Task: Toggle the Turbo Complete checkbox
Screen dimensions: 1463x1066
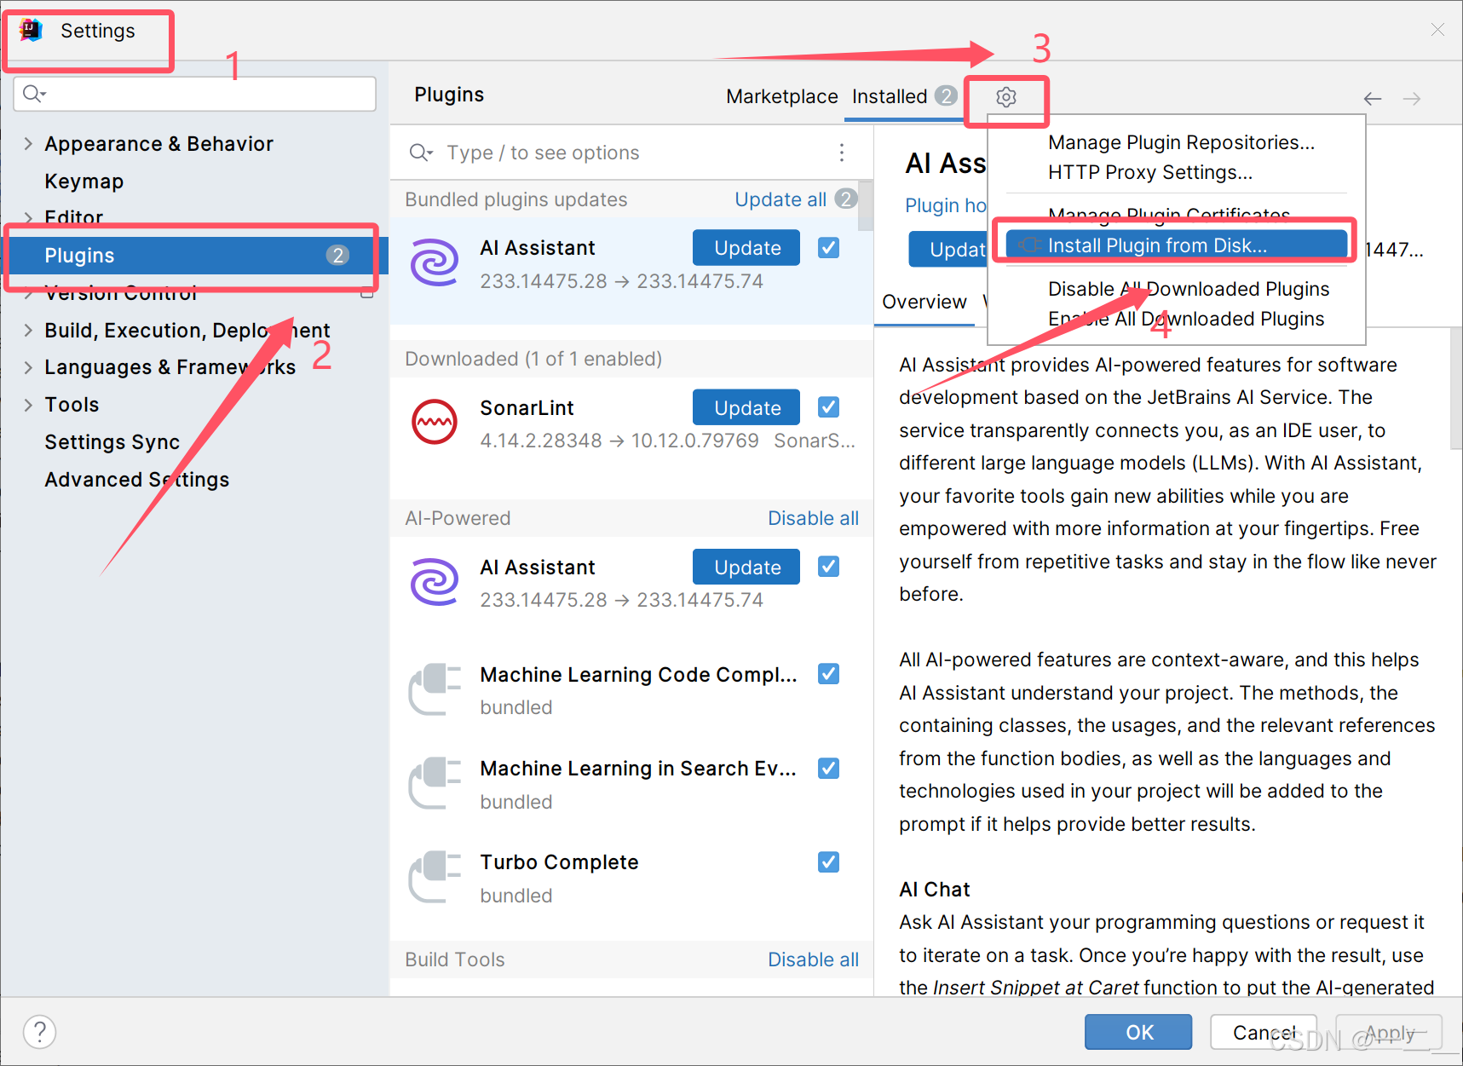Action: click(828, 862)
